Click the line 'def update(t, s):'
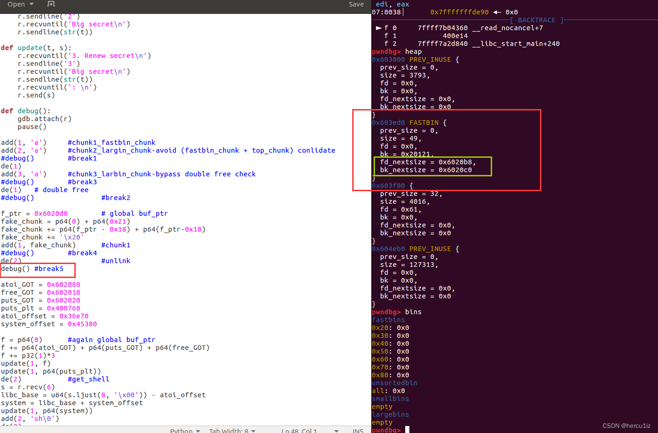This screenshot has height=433, width=658. (x=36, y=48)
